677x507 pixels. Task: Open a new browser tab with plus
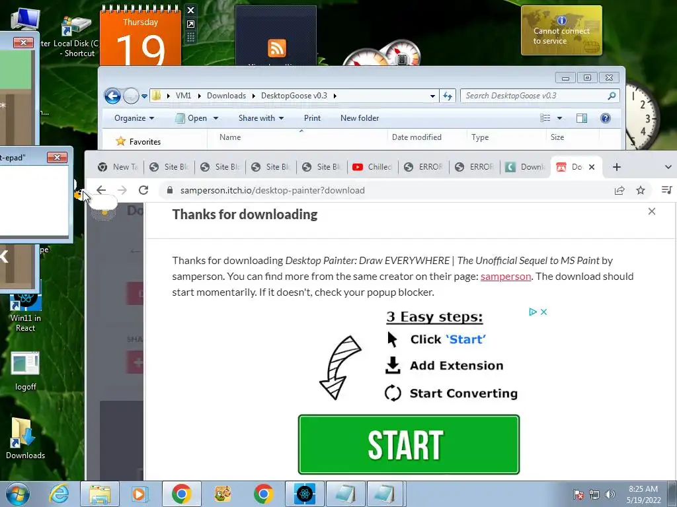pos(617,167)
